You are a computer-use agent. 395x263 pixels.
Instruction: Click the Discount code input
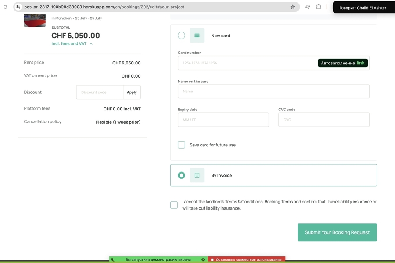(100, 92)
